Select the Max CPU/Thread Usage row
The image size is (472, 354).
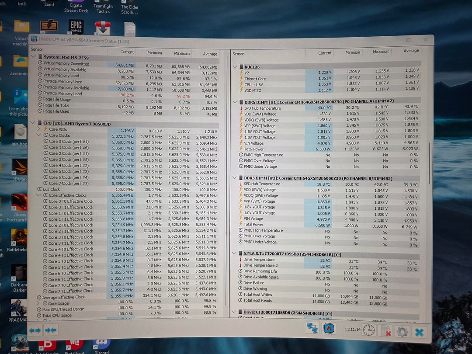point(128,309)
